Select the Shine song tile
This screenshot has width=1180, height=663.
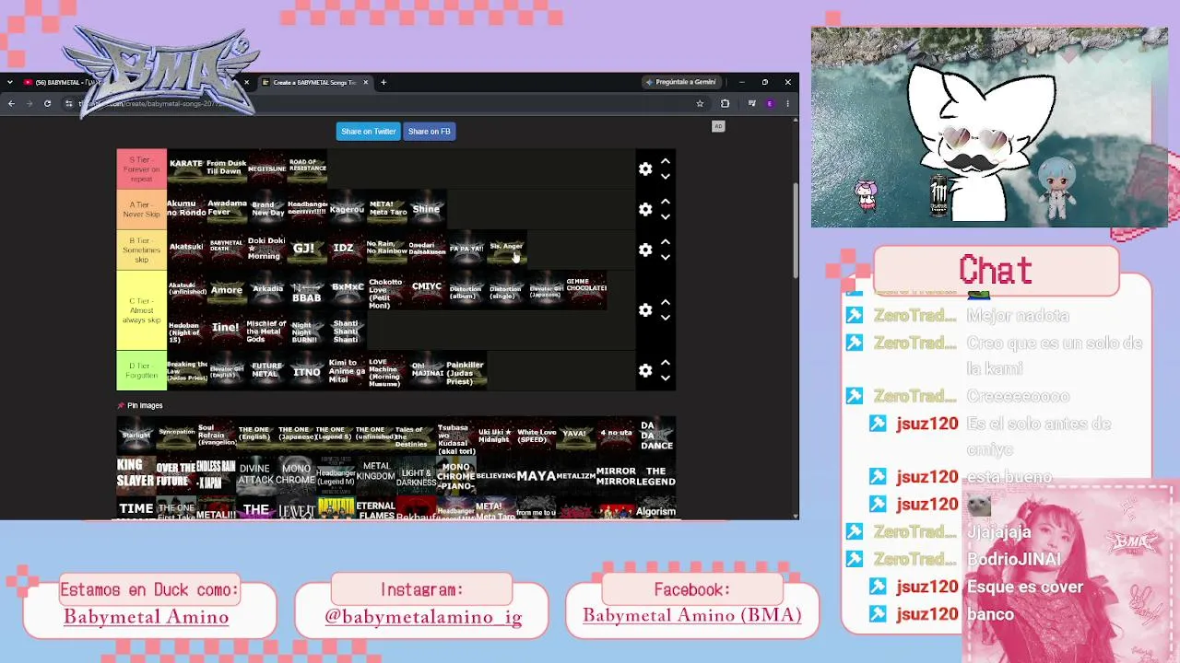click(x=426, y=209)
